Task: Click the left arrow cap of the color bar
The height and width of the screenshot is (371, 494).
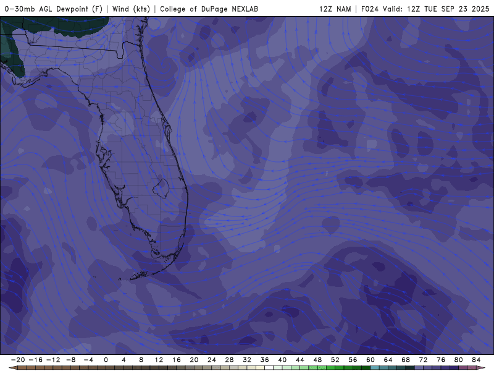Action: (13, 368)
